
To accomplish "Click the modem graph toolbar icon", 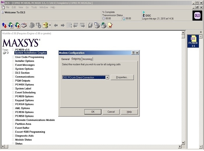I will click(24, 25).
